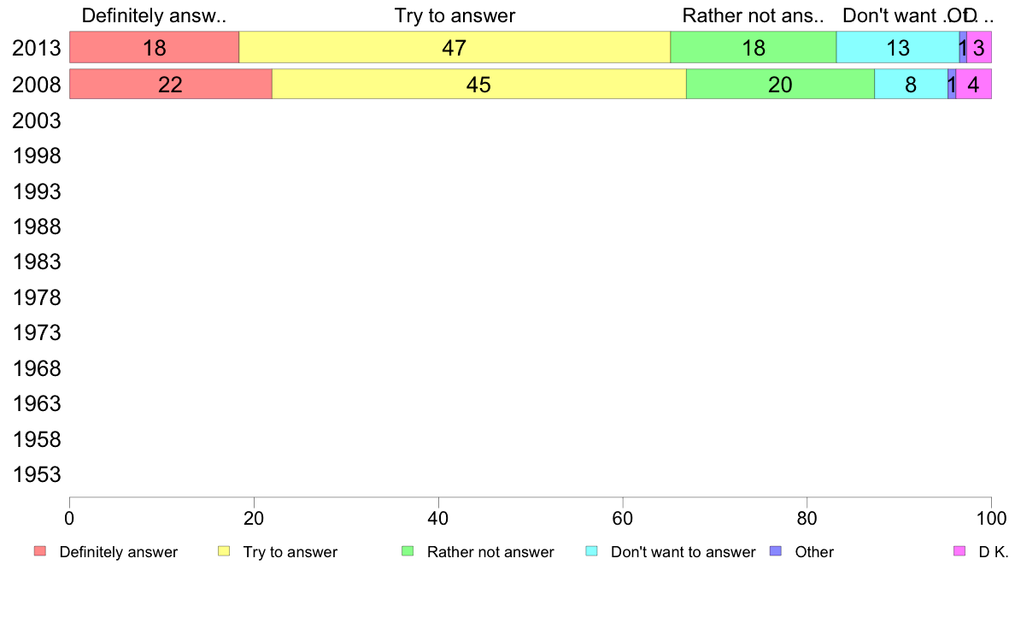
Task: Click the green Rather not answer legend swatch
Action: pyautogui.click(x=408, y=551)
